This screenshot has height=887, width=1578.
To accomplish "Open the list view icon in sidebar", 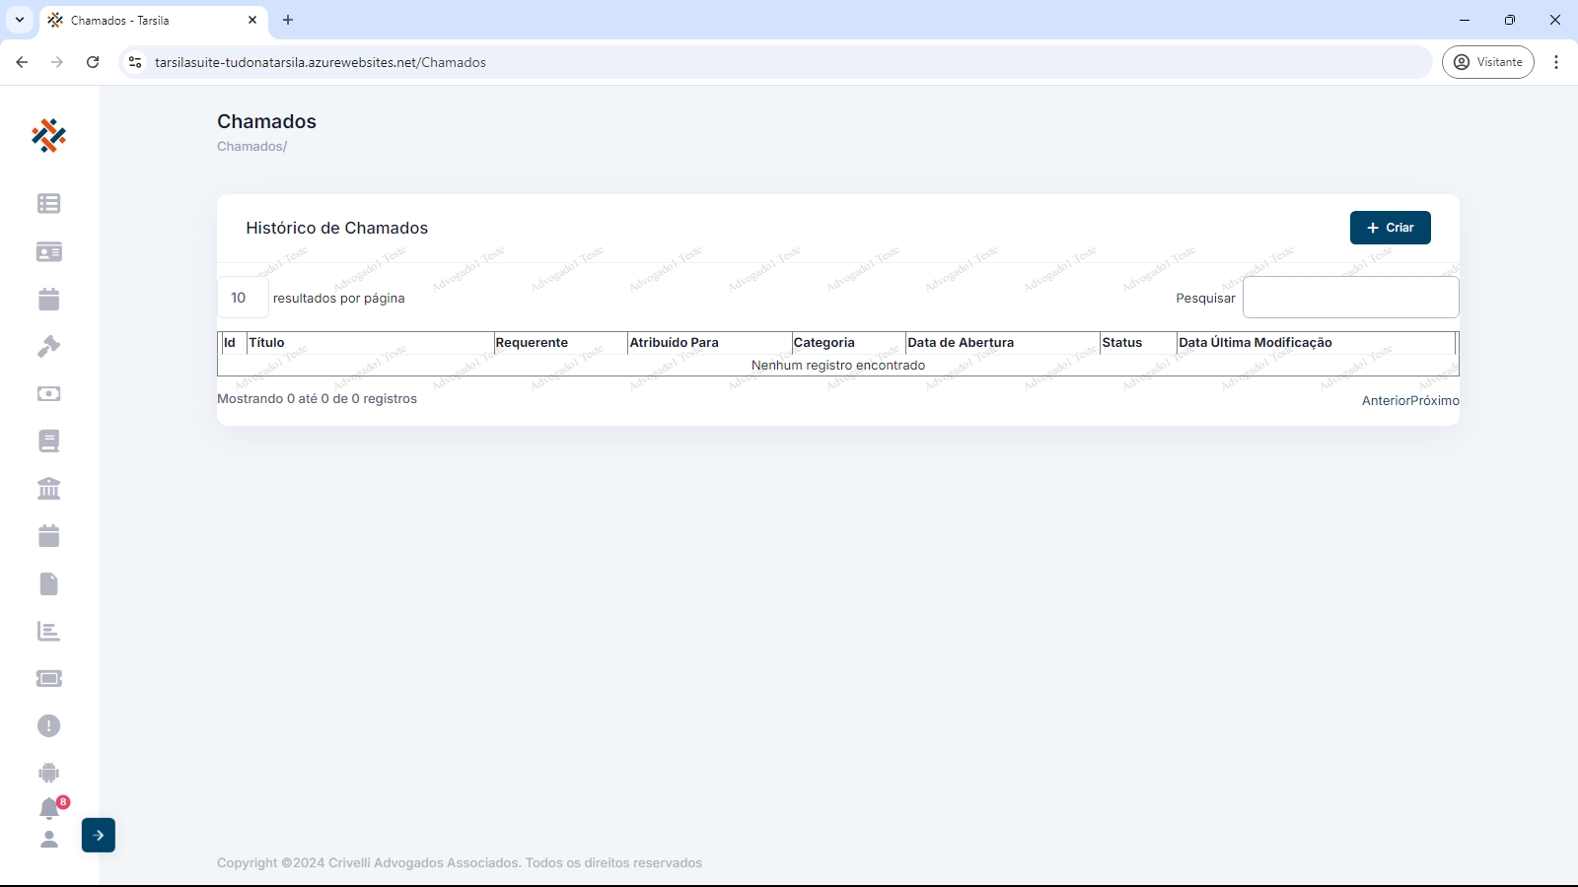I will pos(48,203).
